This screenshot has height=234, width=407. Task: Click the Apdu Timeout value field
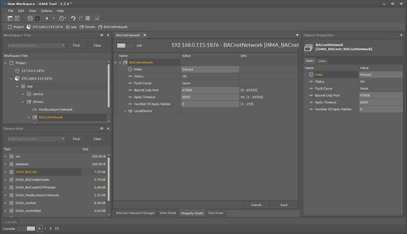(x=210, y=97)
